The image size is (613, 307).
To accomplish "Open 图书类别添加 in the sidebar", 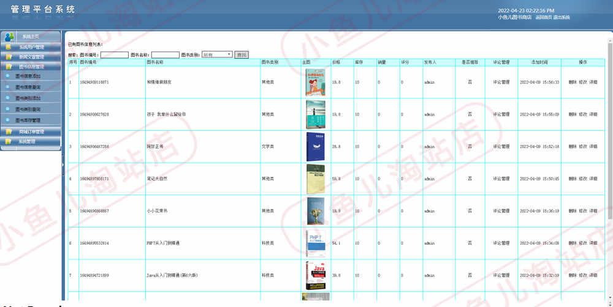I will pos(28,98).
